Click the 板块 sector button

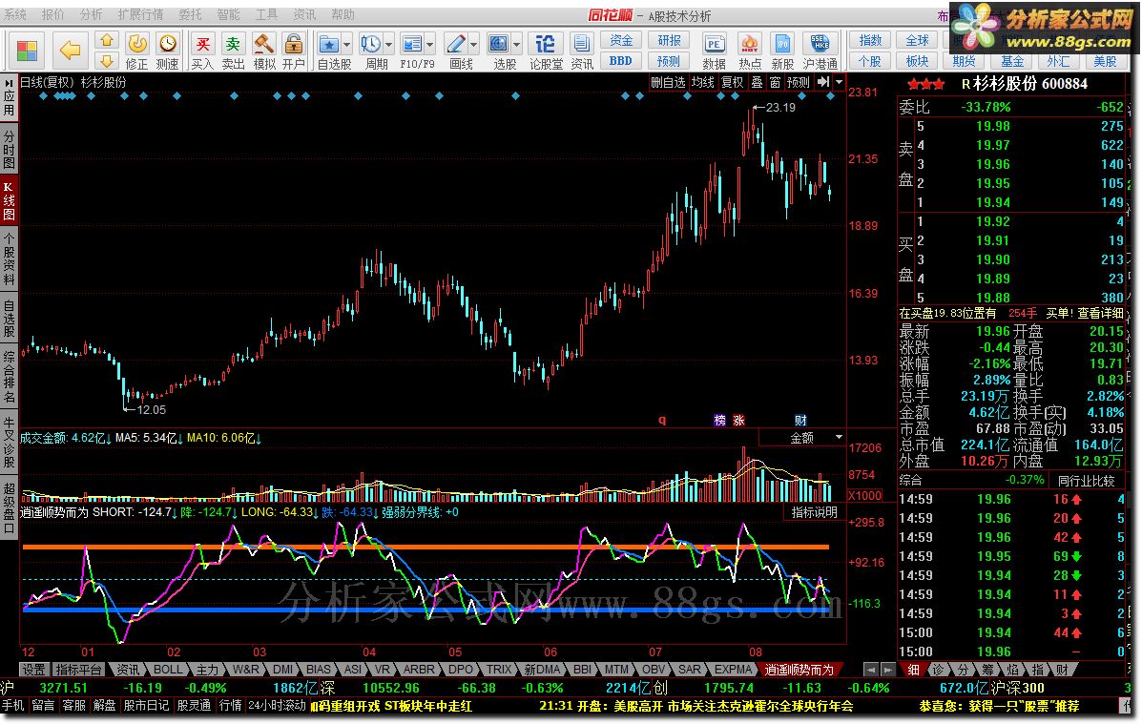point(917,61)
